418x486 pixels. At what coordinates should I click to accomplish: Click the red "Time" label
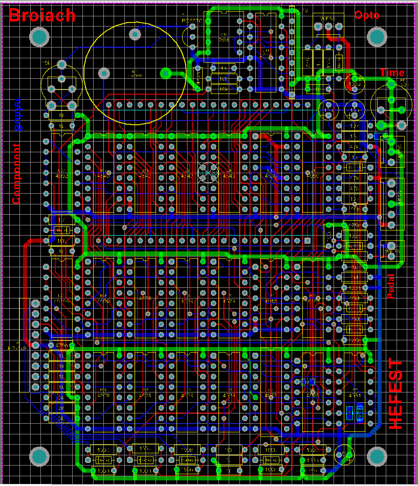(392, 73)
